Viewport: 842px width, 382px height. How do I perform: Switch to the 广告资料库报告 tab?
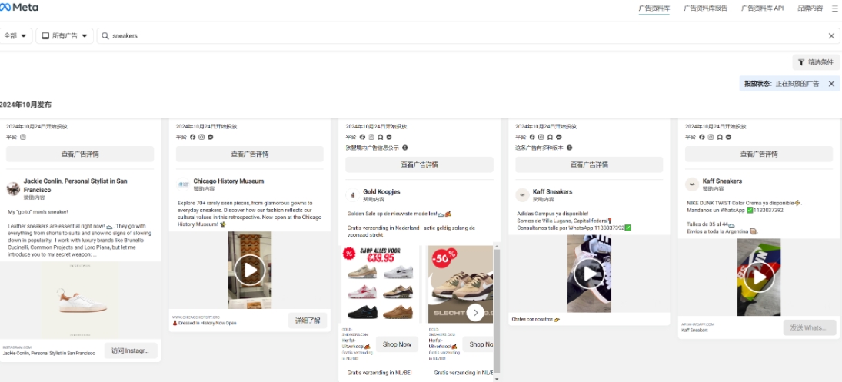point(706,8)
